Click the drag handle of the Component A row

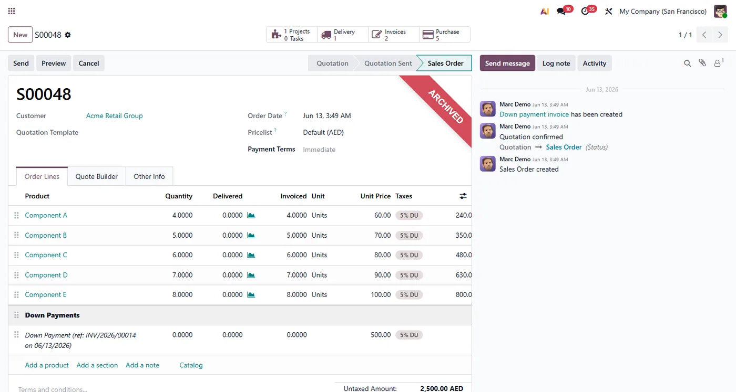16,216
